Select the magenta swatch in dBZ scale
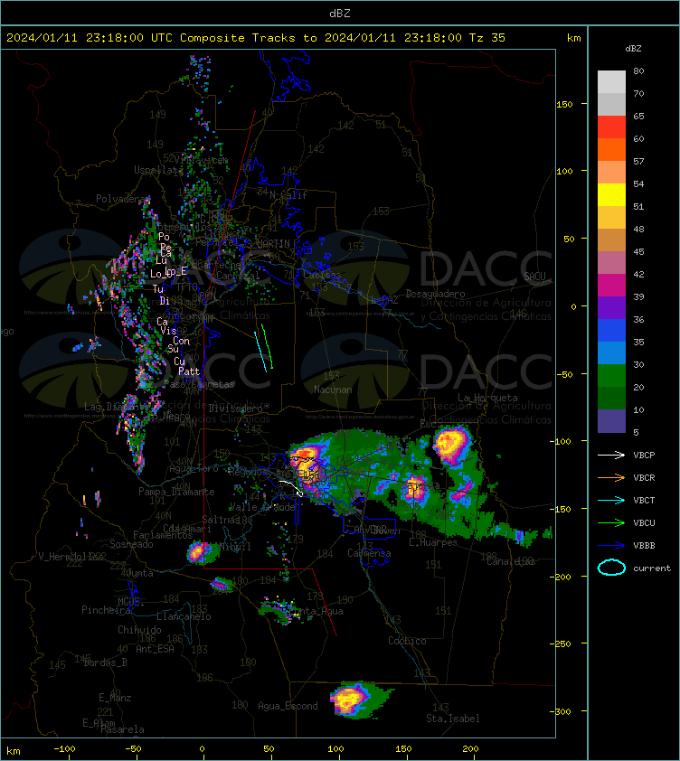 tap(611, 286)
